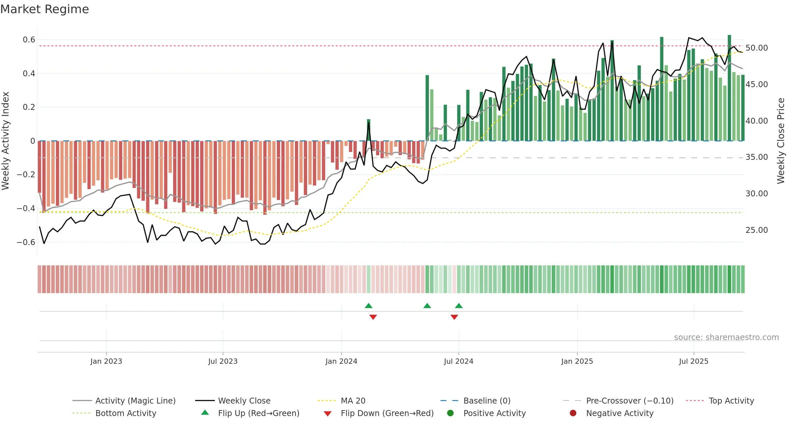Click the red Negative Activity legend dot
790x444 pixels.
point(573,413)
